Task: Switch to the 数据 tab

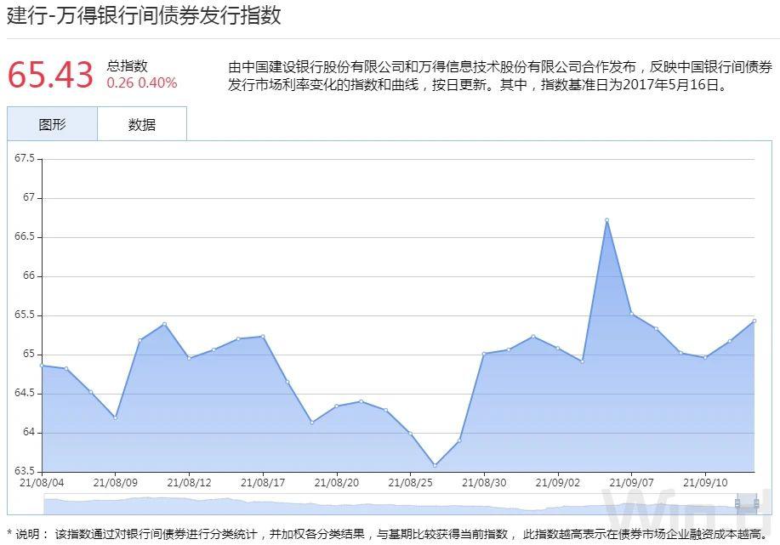Action: point(142,124)
